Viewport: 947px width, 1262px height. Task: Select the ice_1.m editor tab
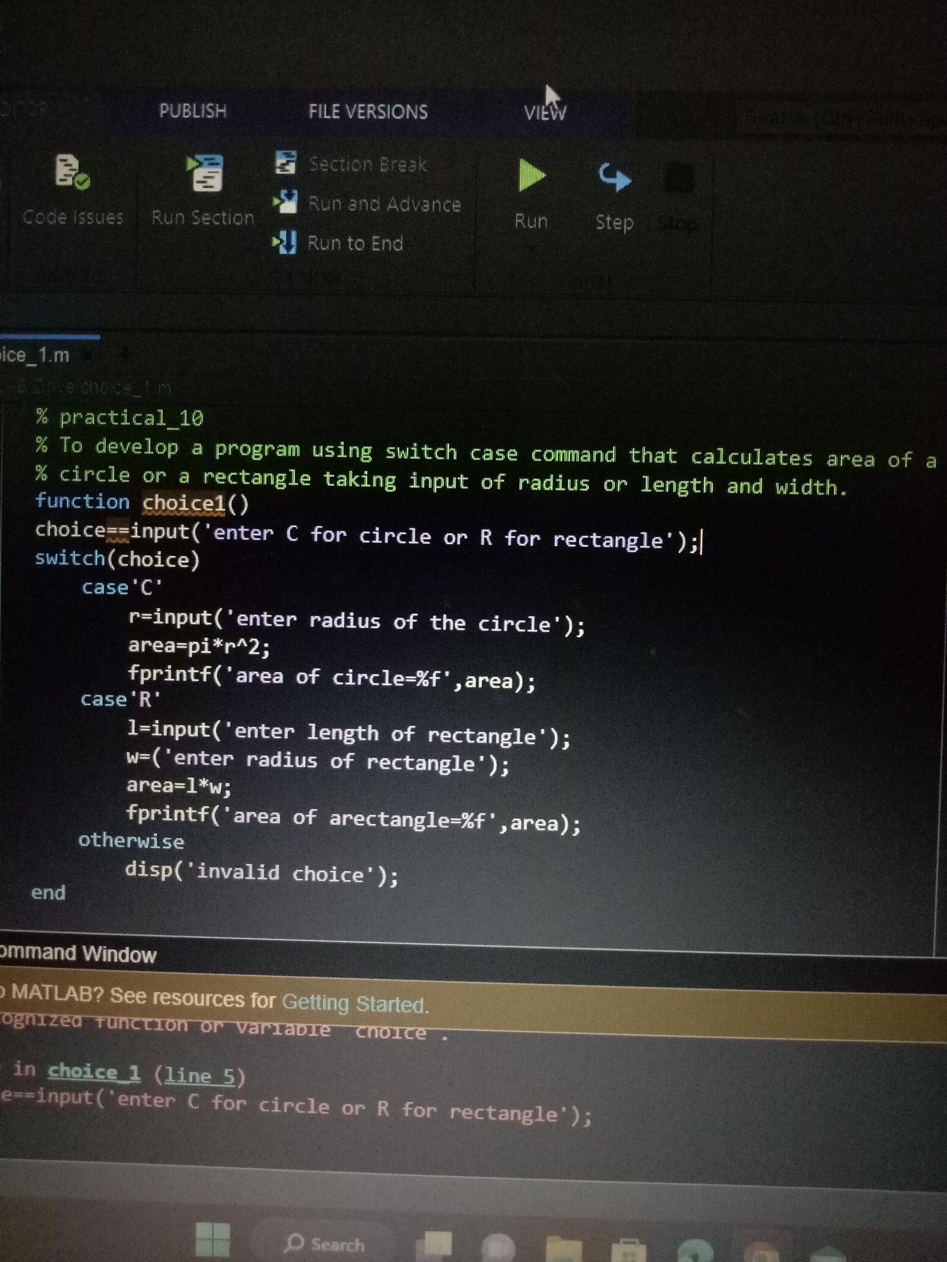pos(34,355)
